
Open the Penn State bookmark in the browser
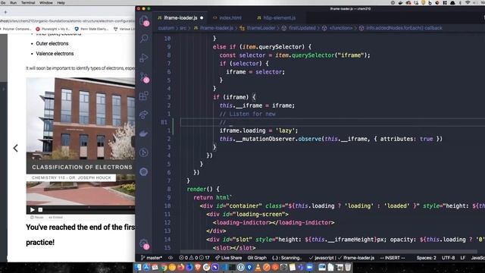pyautogui.click(x=92, y=29)
